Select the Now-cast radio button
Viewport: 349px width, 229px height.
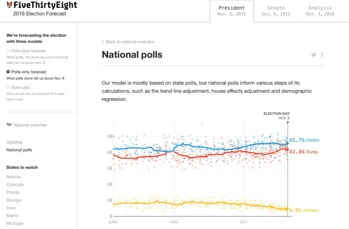(x=8, y=87)
